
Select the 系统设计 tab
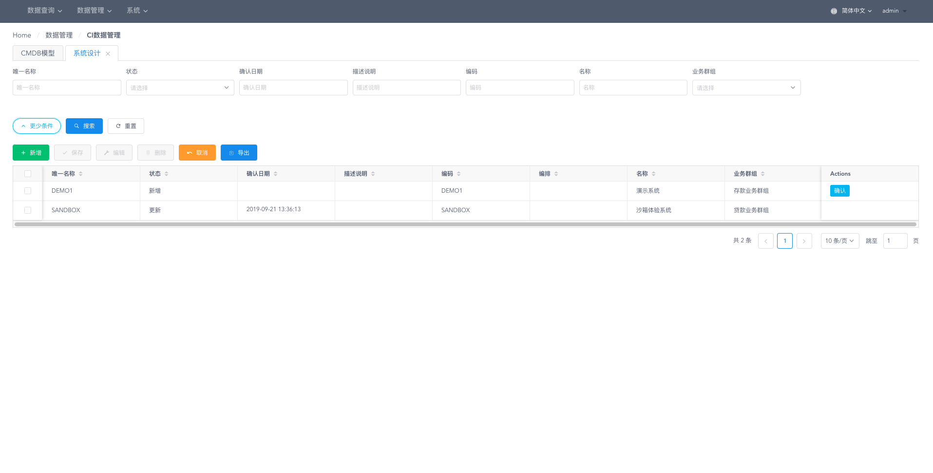point(87,53)
